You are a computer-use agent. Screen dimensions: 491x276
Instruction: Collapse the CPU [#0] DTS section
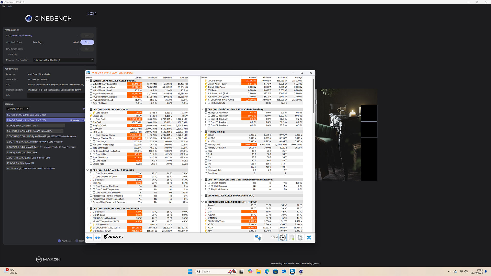87,170
